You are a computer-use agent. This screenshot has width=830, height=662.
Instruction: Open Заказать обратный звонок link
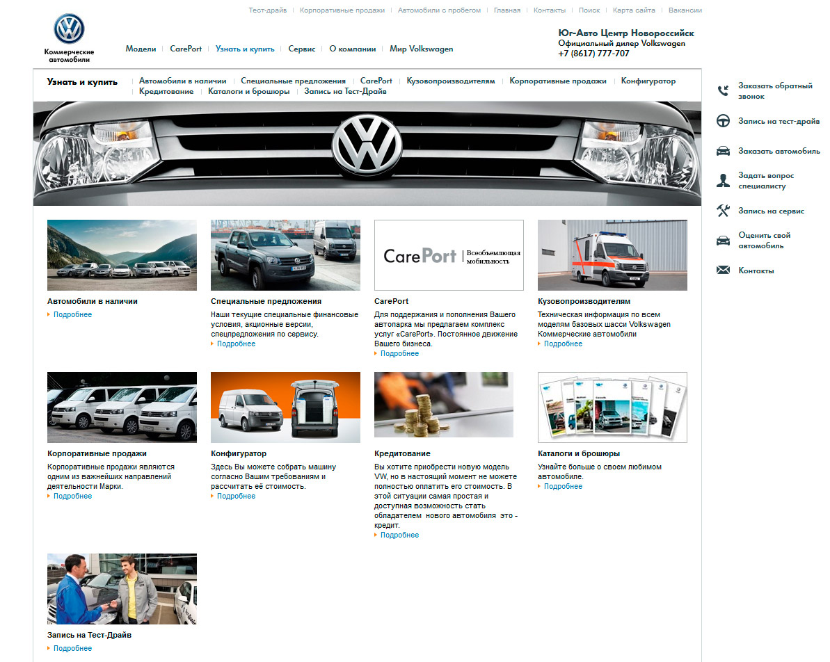pyautogui.click(x=775, y=91)
